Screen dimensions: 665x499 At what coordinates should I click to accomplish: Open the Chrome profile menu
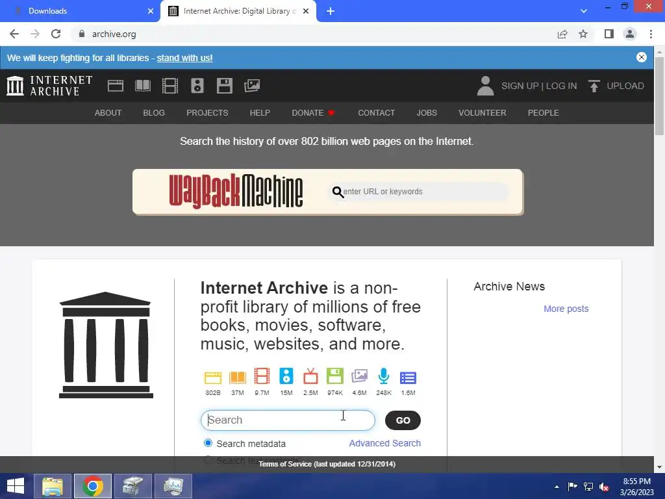pyautogui.click(x=630, y=34)
